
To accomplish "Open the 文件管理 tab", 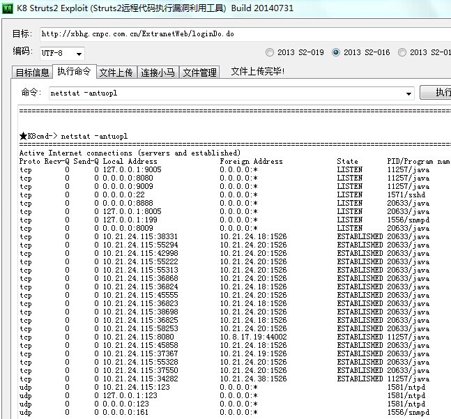I will point(199,73).
